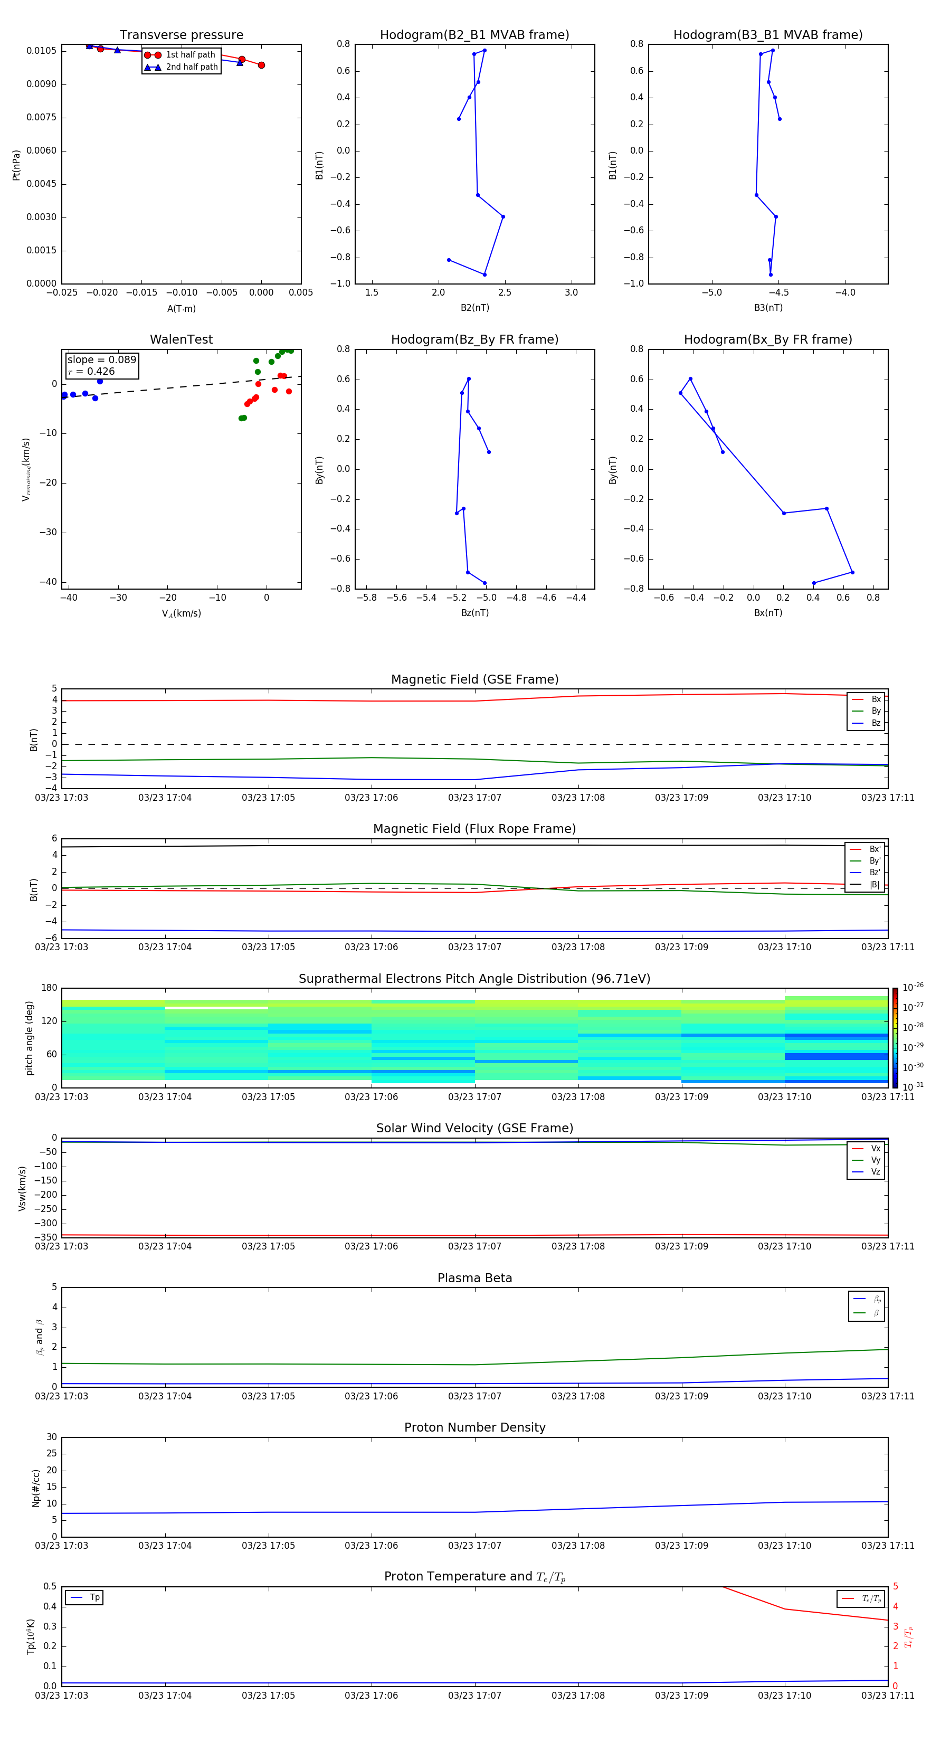Click the 'Plasma Beta' panel title
This screenshot has height=1742, width=950.
pos(474,1278)
